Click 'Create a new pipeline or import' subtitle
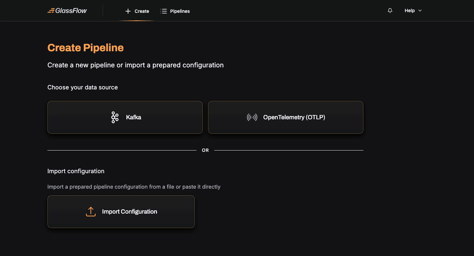Viewport: 474px width, 256px height. point(136,65)
